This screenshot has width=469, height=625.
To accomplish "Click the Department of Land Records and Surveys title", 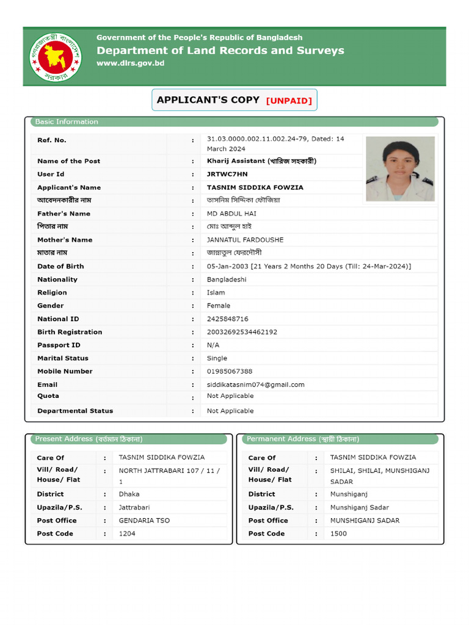I will pyautogui.click(x=220, y=51).
